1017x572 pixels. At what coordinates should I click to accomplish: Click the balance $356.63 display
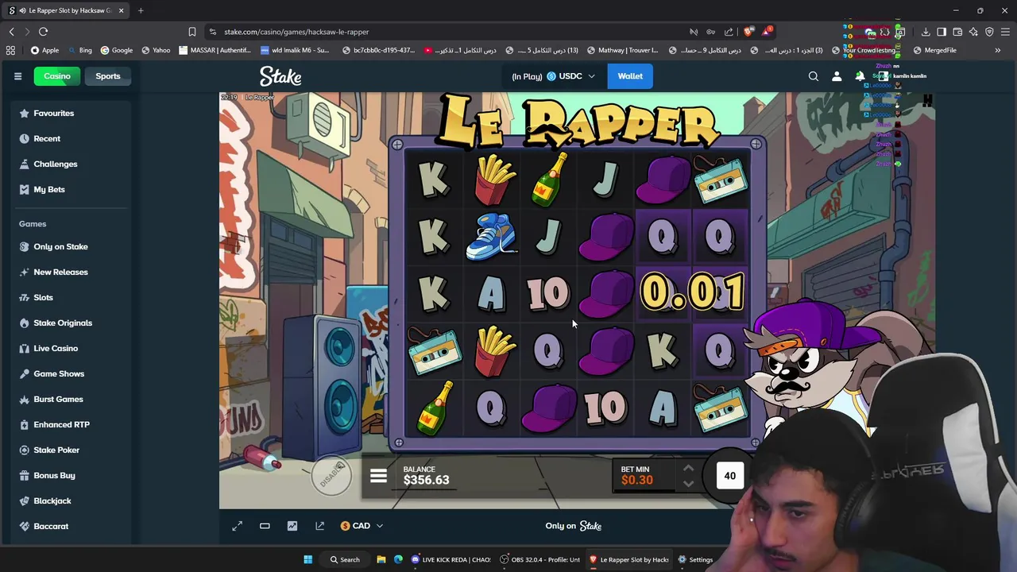[x=426, y=476]
